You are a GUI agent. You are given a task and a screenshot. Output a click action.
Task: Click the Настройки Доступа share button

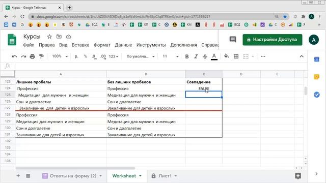tap(273, 40)
